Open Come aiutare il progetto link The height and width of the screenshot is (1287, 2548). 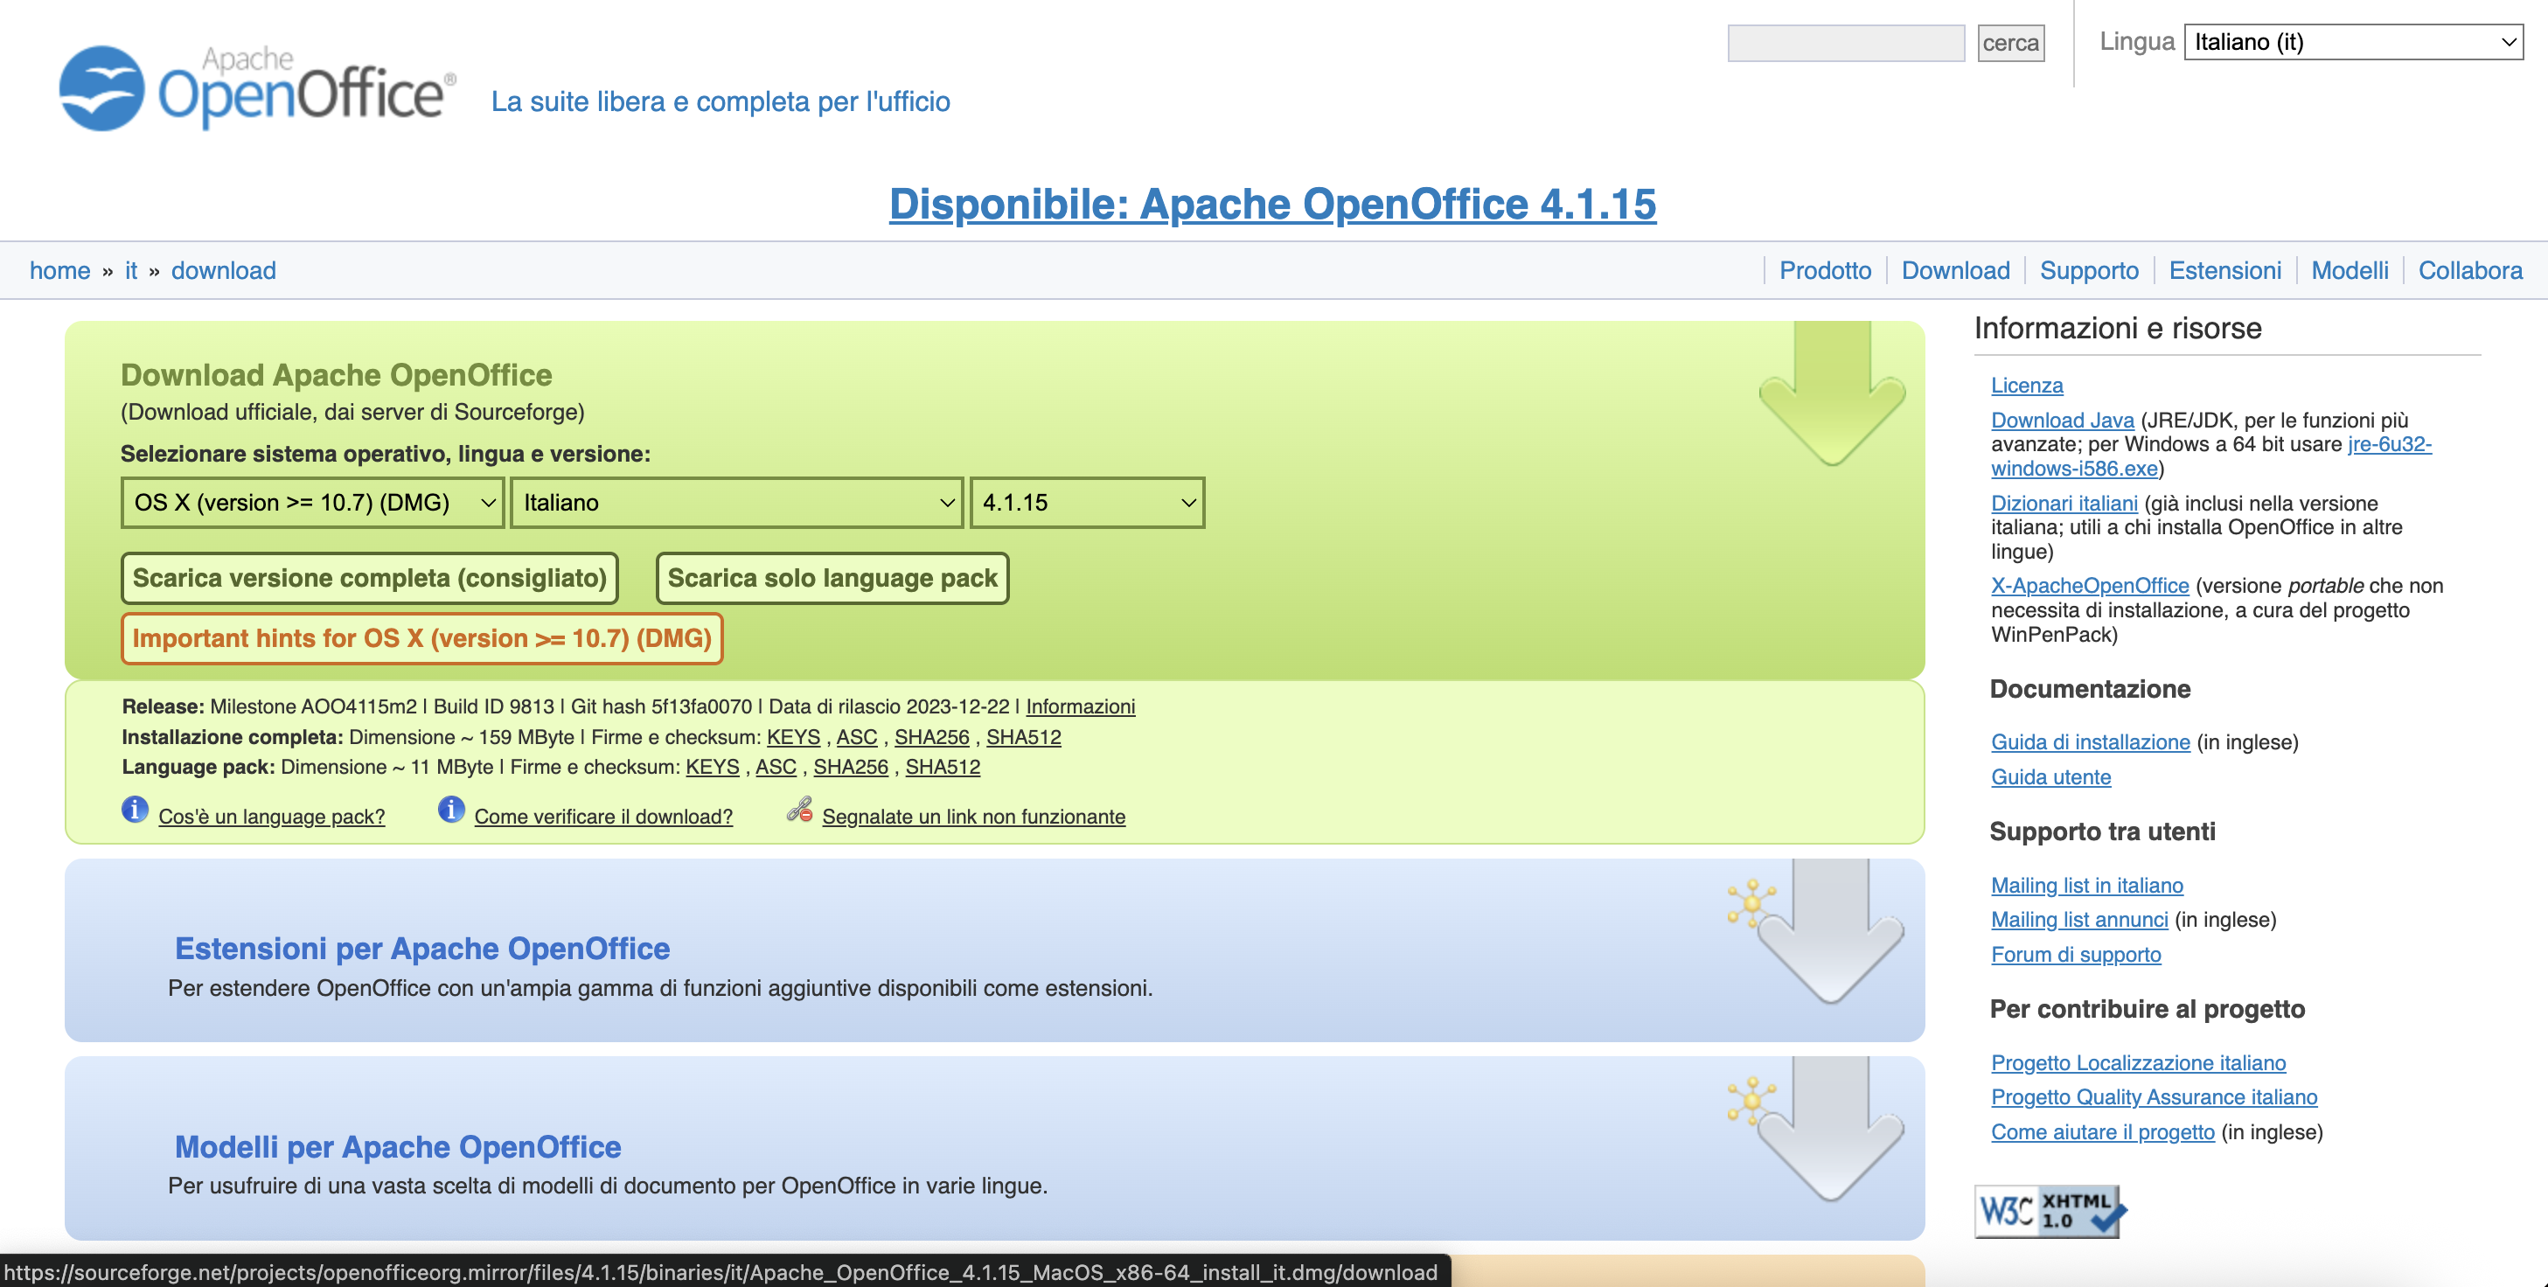[2102, 1131]
